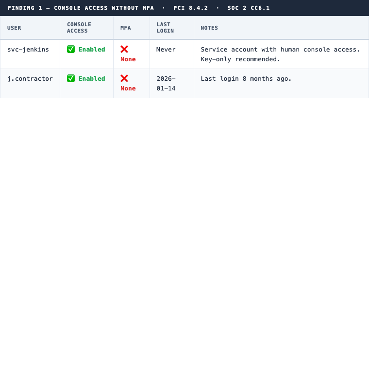Click the 'Finding 1 — Console Access Without MFA' title
Screen dimensions: 369x389
[81, 8]
